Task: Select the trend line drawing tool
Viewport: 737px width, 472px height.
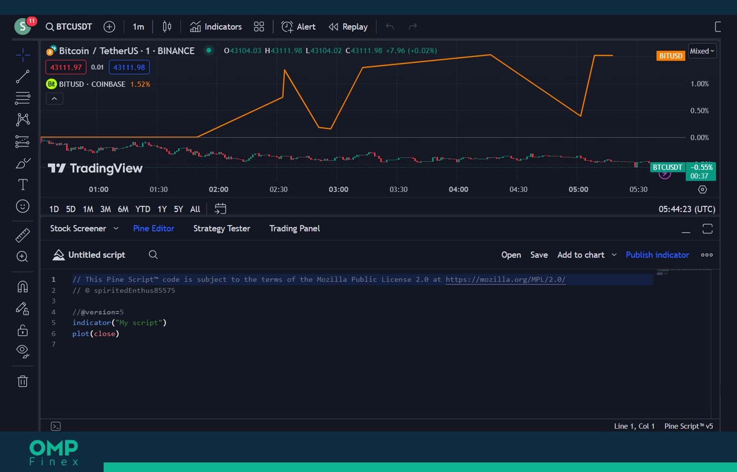Action: click(x=22, y=77)
